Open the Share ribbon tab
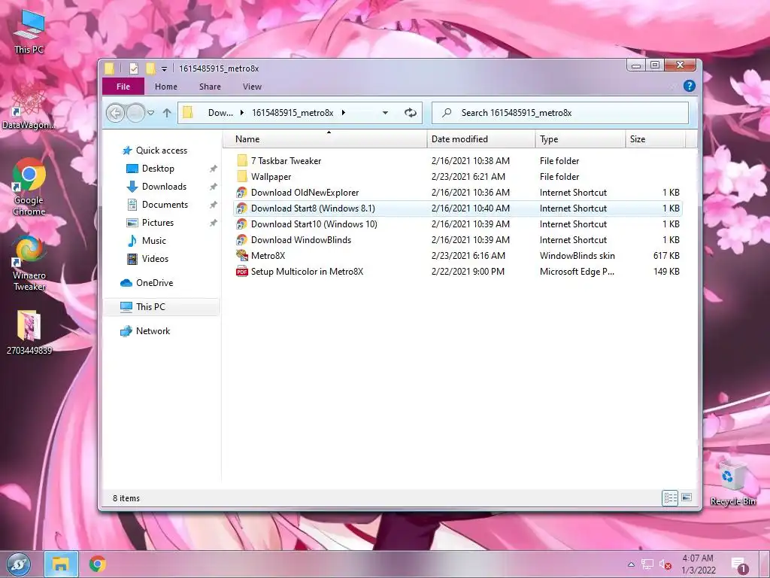770x578 pixels. pyautogui.click(x=210, y=87)
